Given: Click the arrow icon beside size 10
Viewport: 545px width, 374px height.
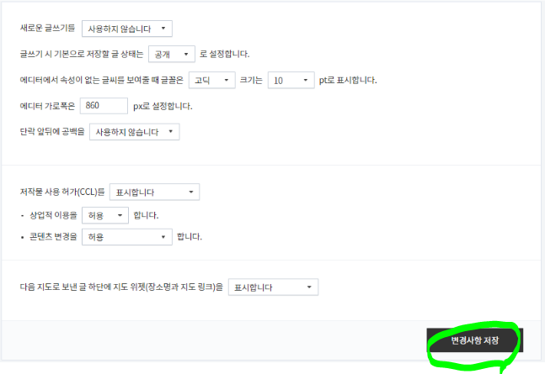Looking at the screenshot, I should point(306,80).
